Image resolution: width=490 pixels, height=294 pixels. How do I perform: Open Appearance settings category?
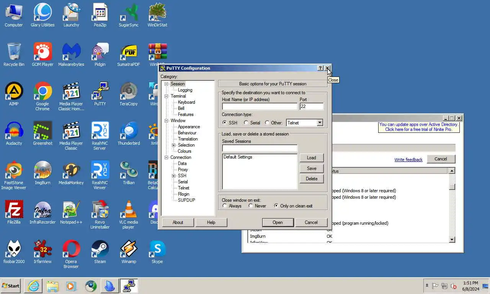pyautogui.click(x=189, y=127)
